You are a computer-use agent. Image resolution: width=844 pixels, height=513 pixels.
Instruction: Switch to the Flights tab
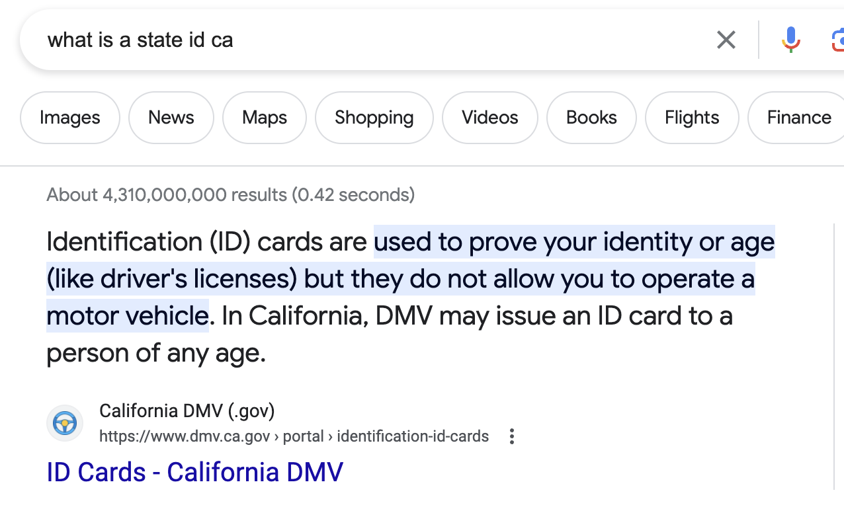691,117
